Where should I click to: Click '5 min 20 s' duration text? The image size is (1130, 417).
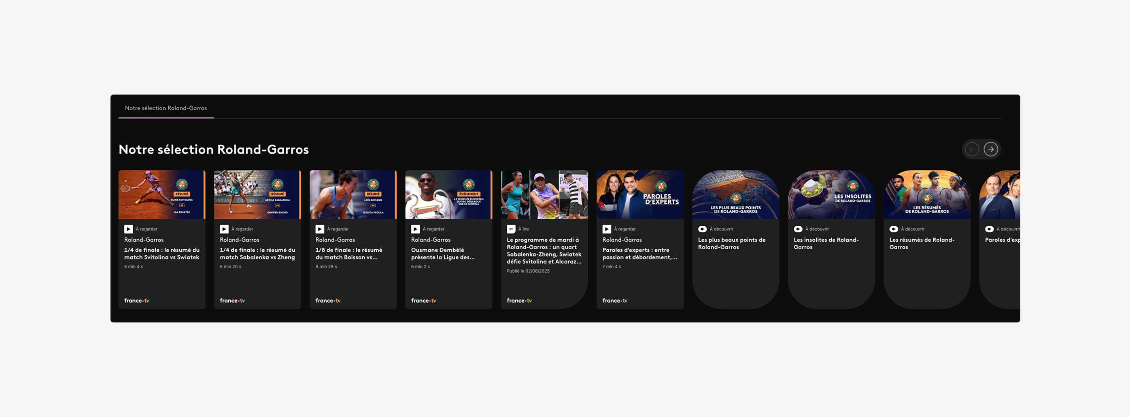pos(230,267)
